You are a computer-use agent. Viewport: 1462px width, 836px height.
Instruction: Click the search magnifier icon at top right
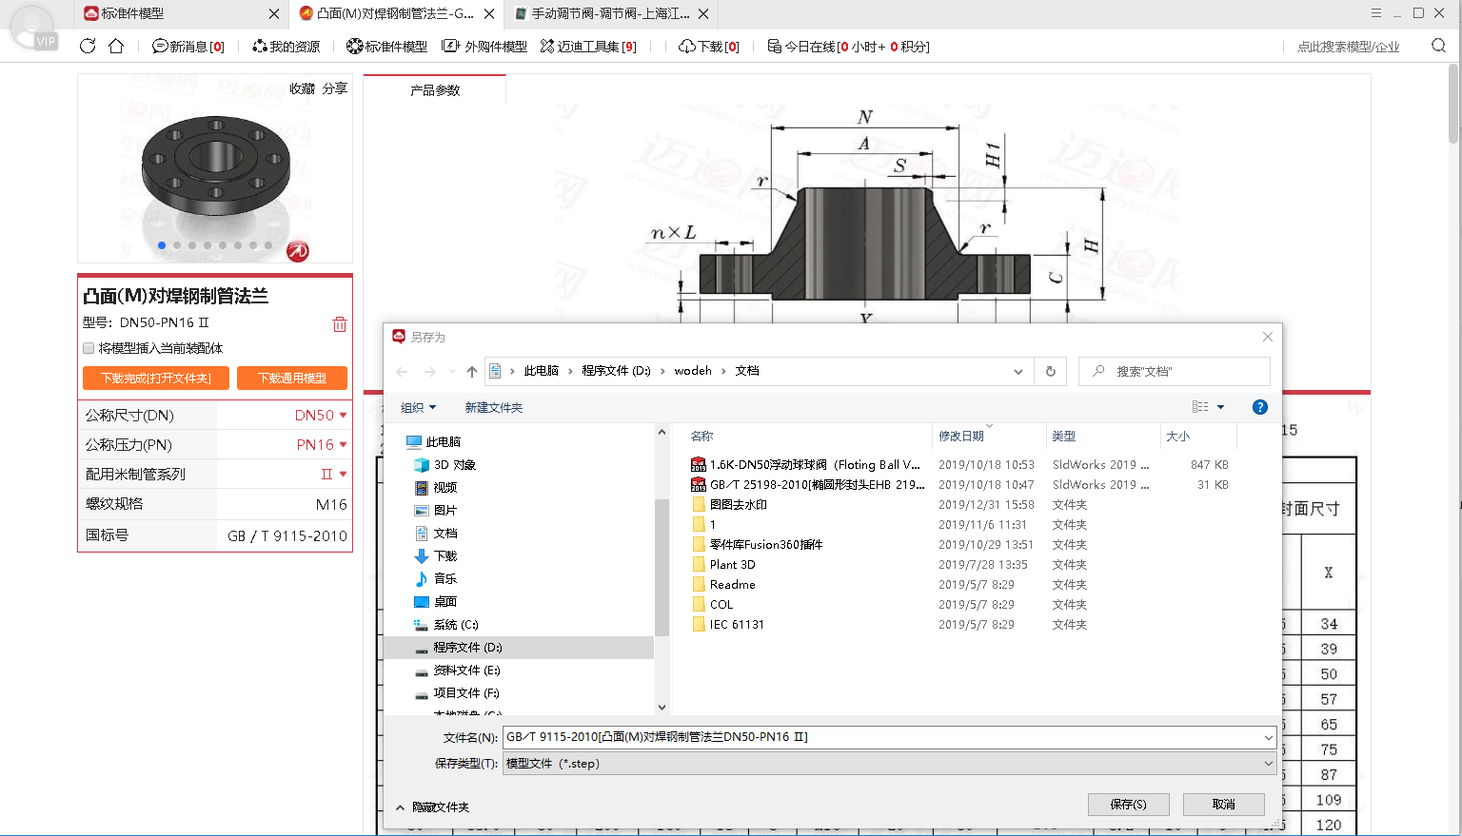(x=1438, y=46)
